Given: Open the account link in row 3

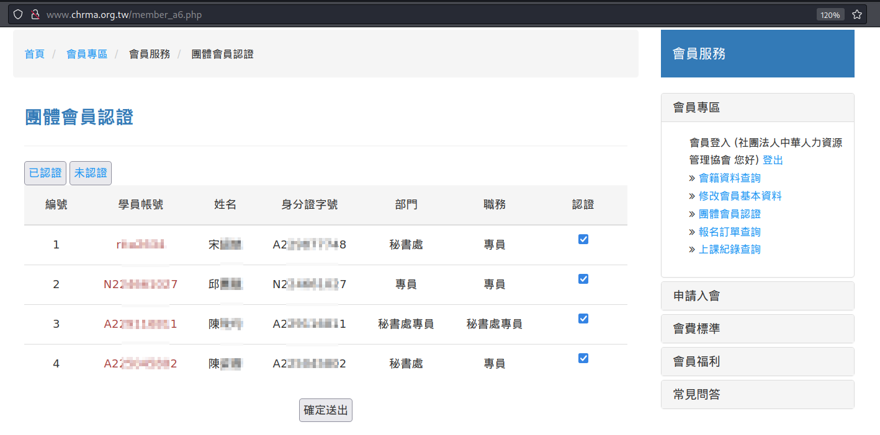Looking at the screenshot, I should click(x=141, y=324).
